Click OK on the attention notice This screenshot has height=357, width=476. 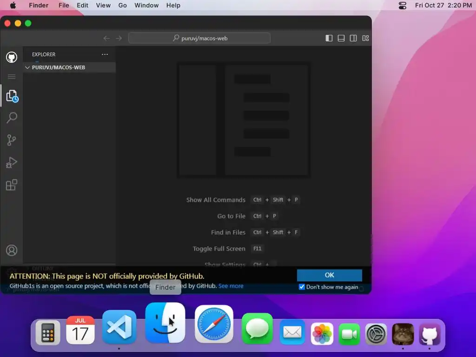pos(330,275)
